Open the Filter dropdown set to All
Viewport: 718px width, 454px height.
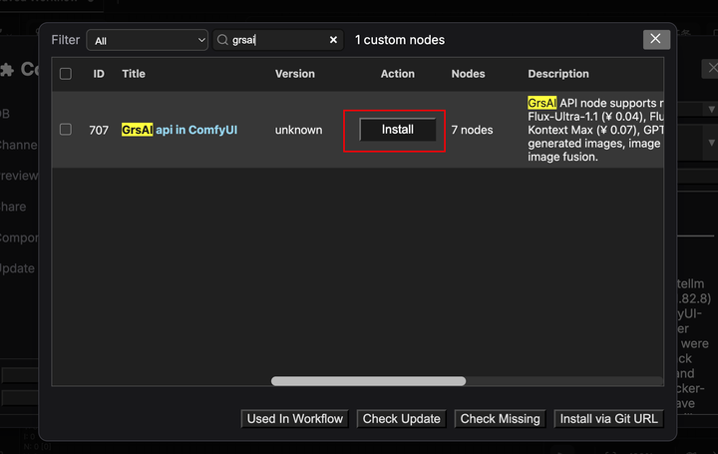click(147, 40)
